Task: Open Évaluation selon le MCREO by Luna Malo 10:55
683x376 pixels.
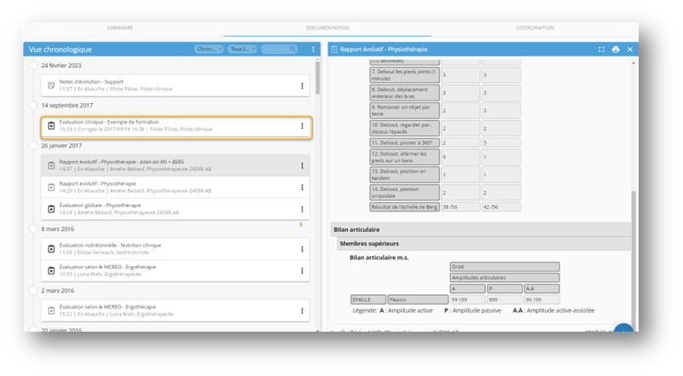Action: click(171, 270)
